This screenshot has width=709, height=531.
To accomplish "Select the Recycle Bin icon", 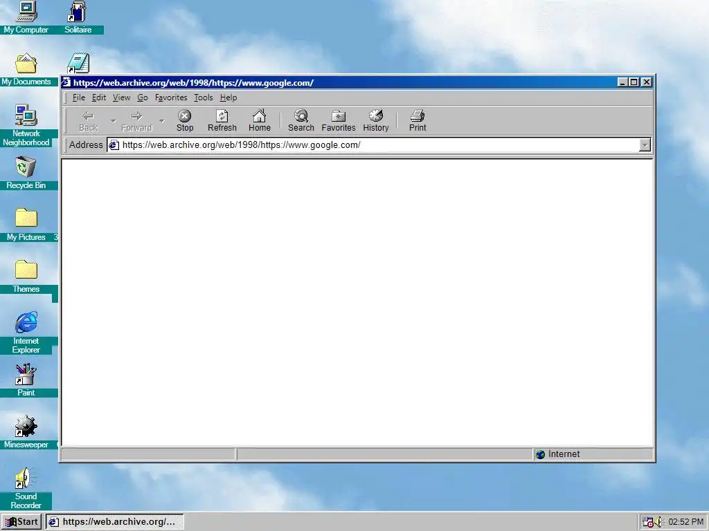I will click(26, 173).
